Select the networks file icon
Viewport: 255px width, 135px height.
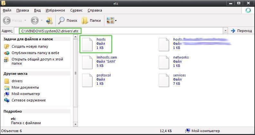[164, 62]
